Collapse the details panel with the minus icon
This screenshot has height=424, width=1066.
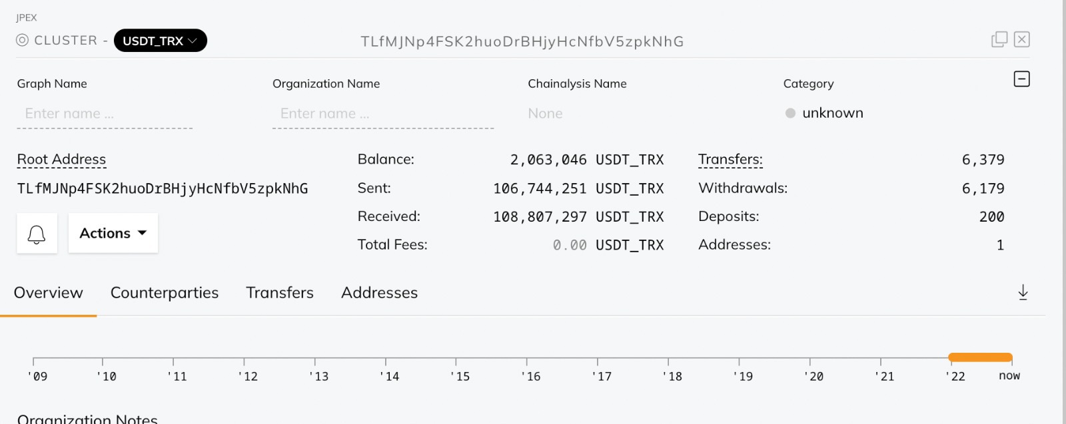pos(1021,79)
